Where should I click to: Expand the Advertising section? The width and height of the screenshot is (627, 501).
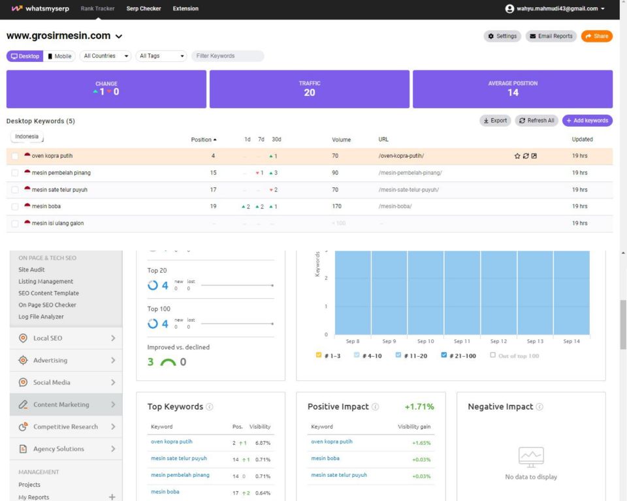[113, 360]
